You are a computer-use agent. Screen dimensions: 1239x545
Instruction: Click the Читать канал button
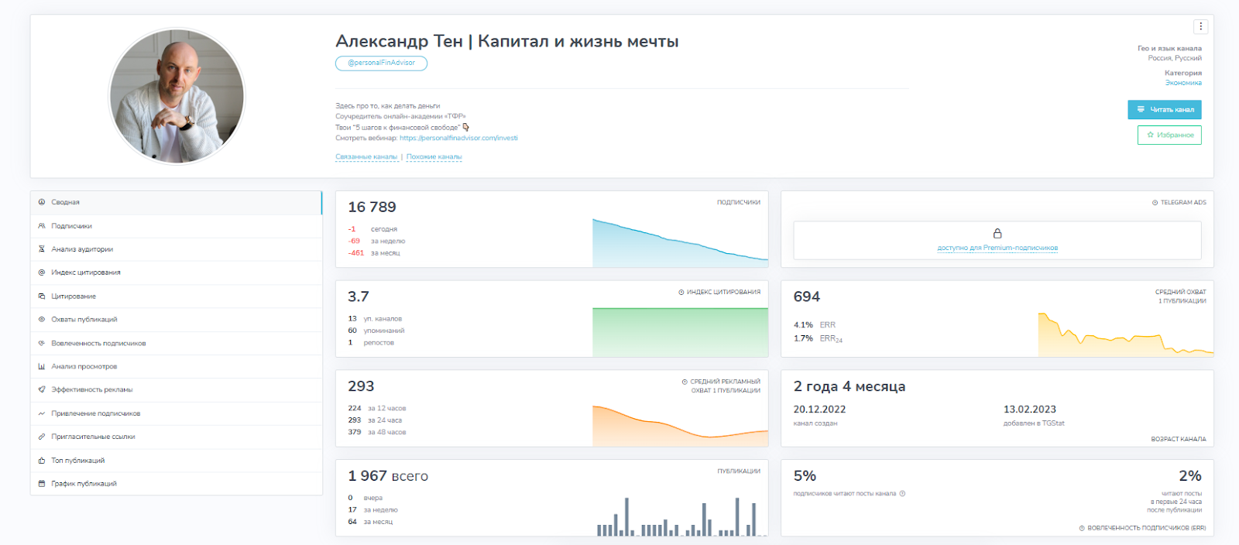click(x=1165, y=110)
